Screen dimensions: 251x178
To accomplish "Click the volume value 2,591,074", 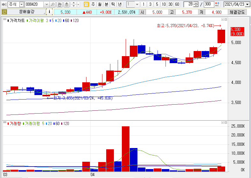I will pyautogui.click(x=127, y=12).
